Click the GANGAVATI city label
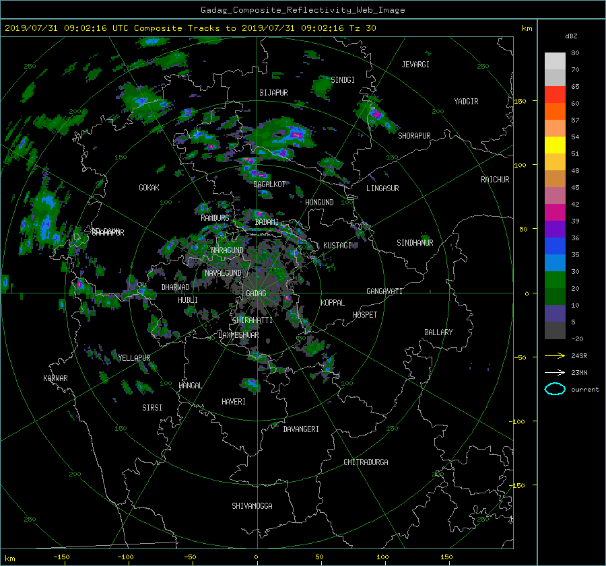The width and height of the screenshot is (606, 566). 384,291
